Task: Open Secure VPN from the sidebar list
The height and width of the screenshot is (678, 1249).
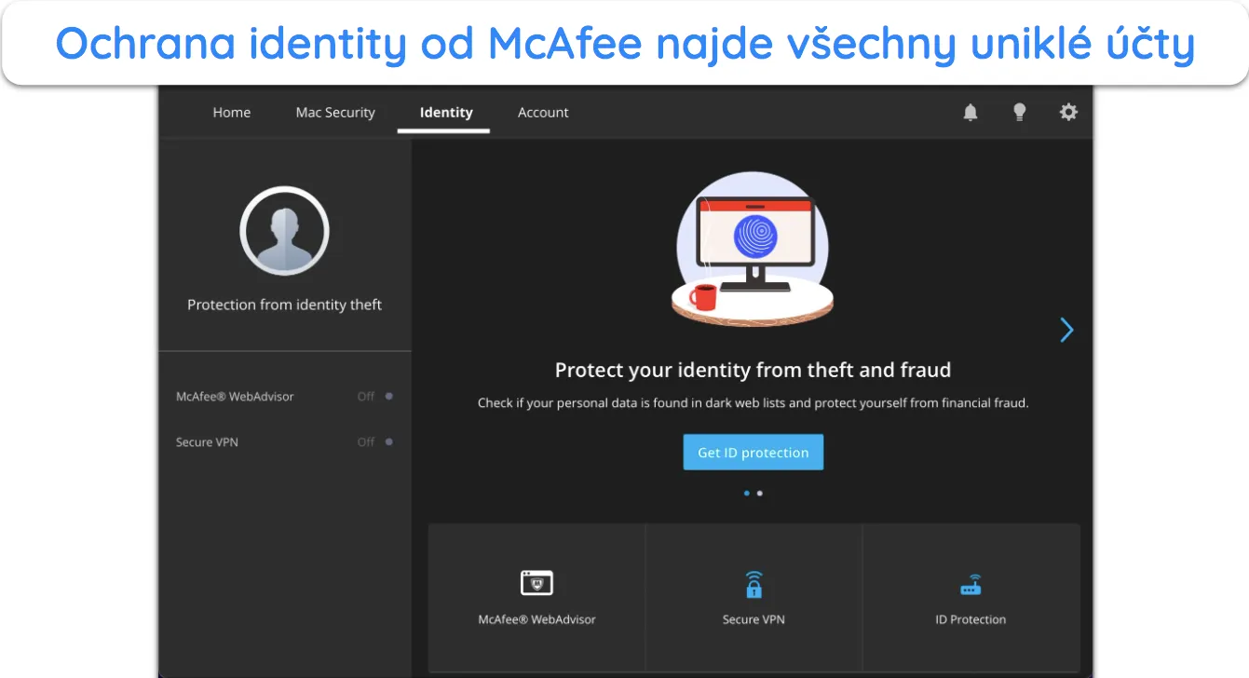Action: tap(207, 442)
